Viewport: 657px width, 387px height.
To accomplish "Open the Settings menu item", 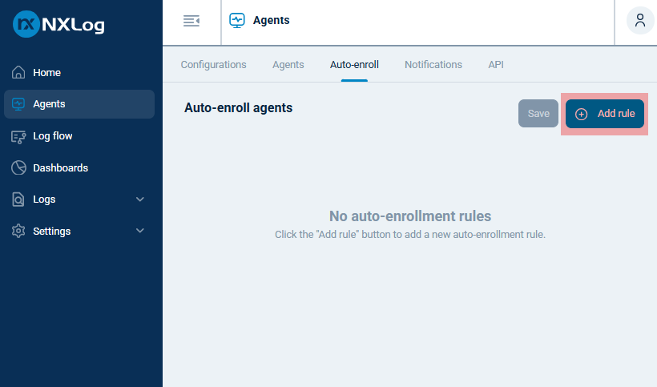I will tap(79, 232).
